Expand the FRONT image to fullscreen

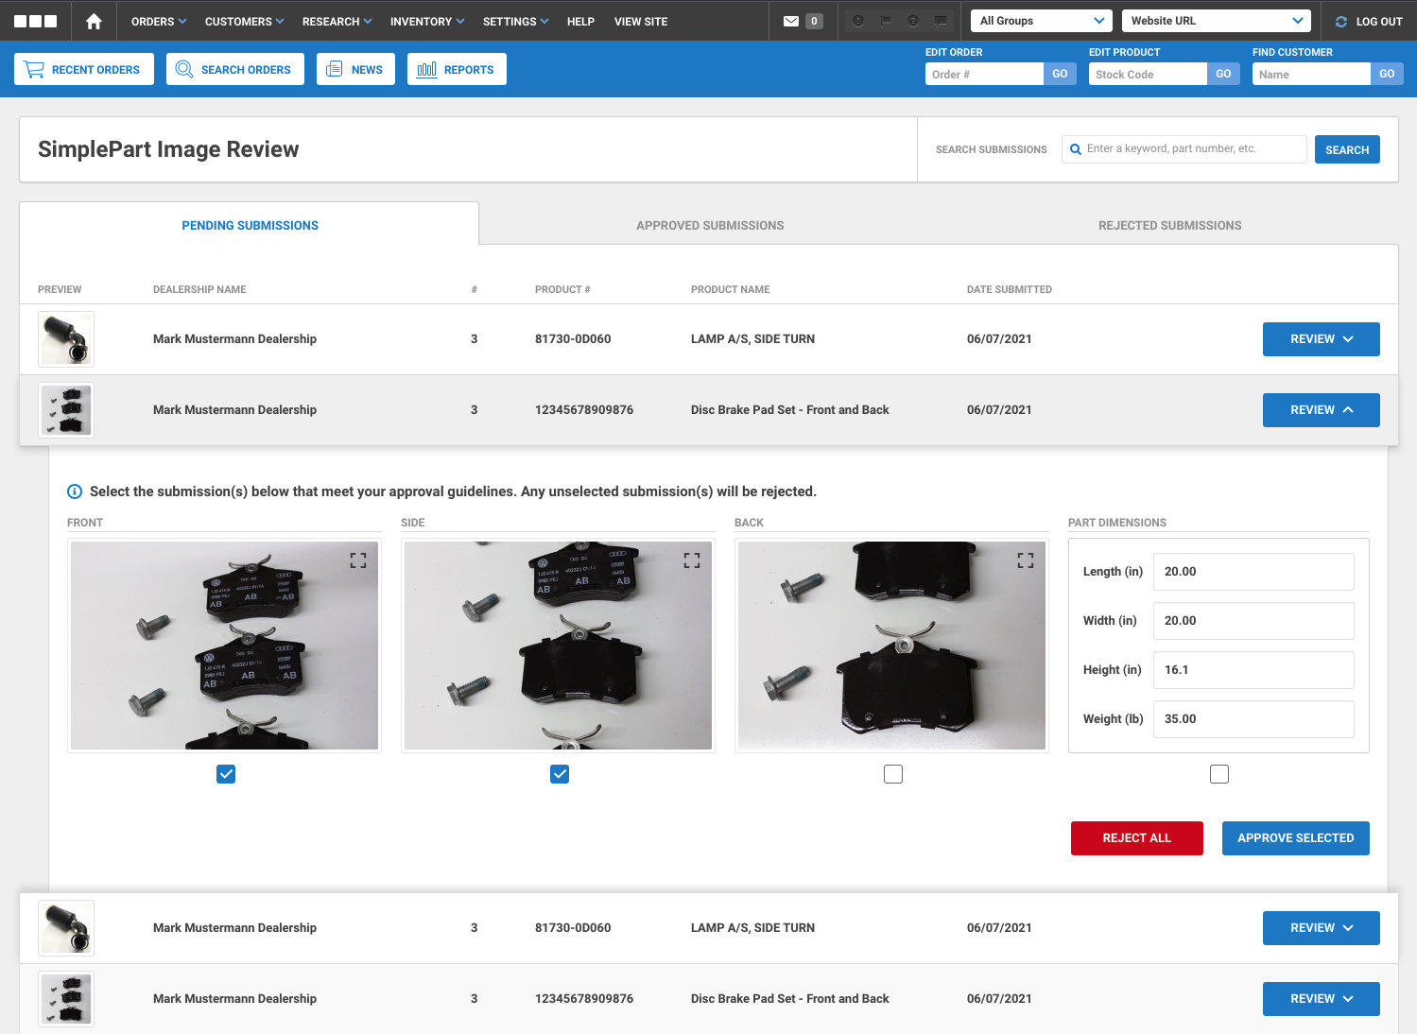(358, 560)
